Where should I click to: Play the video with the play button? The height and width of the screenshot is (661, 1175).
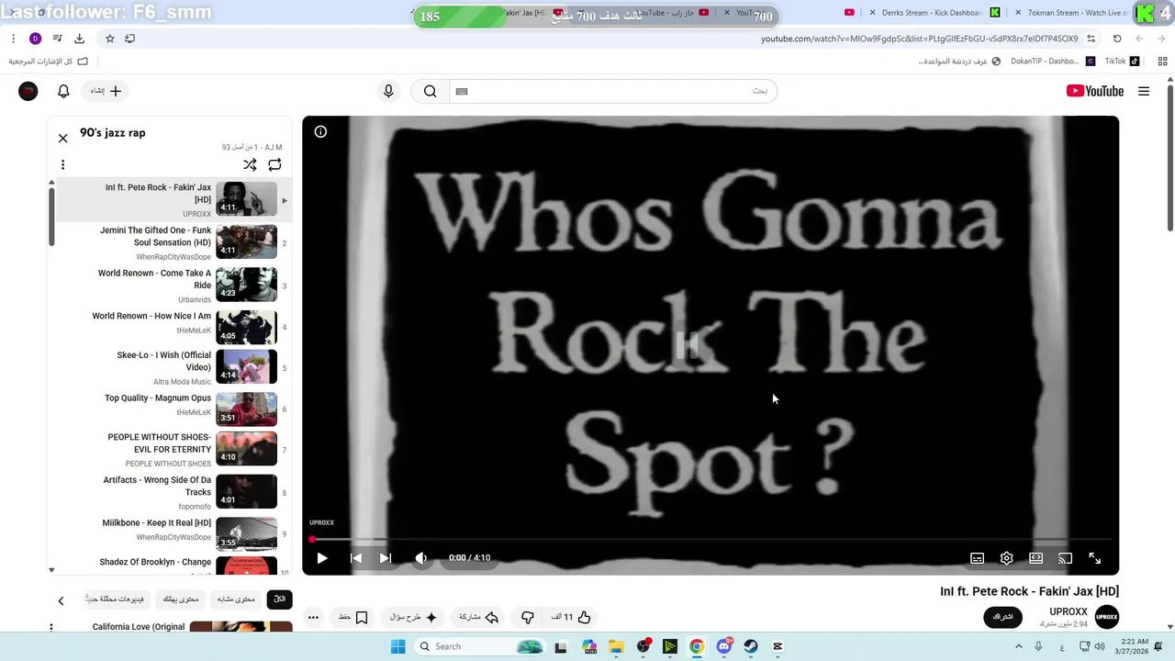click(322, 558)
